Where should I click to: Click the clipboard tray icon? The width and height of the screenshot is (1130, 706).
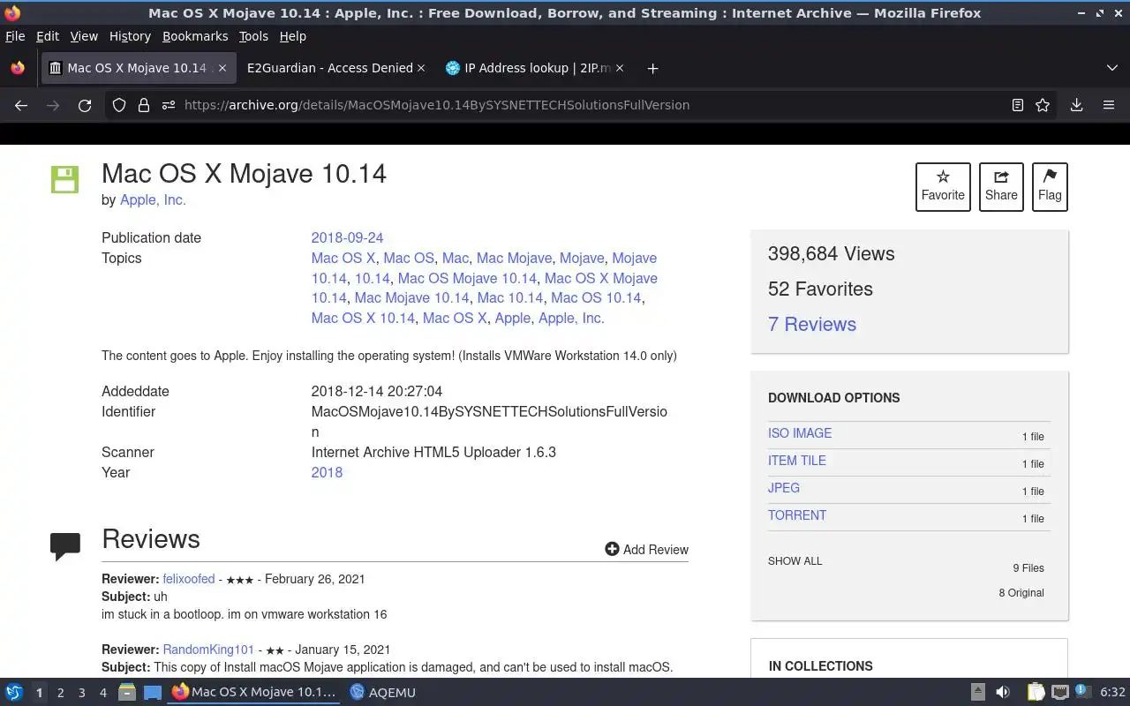coord(1036,693)
